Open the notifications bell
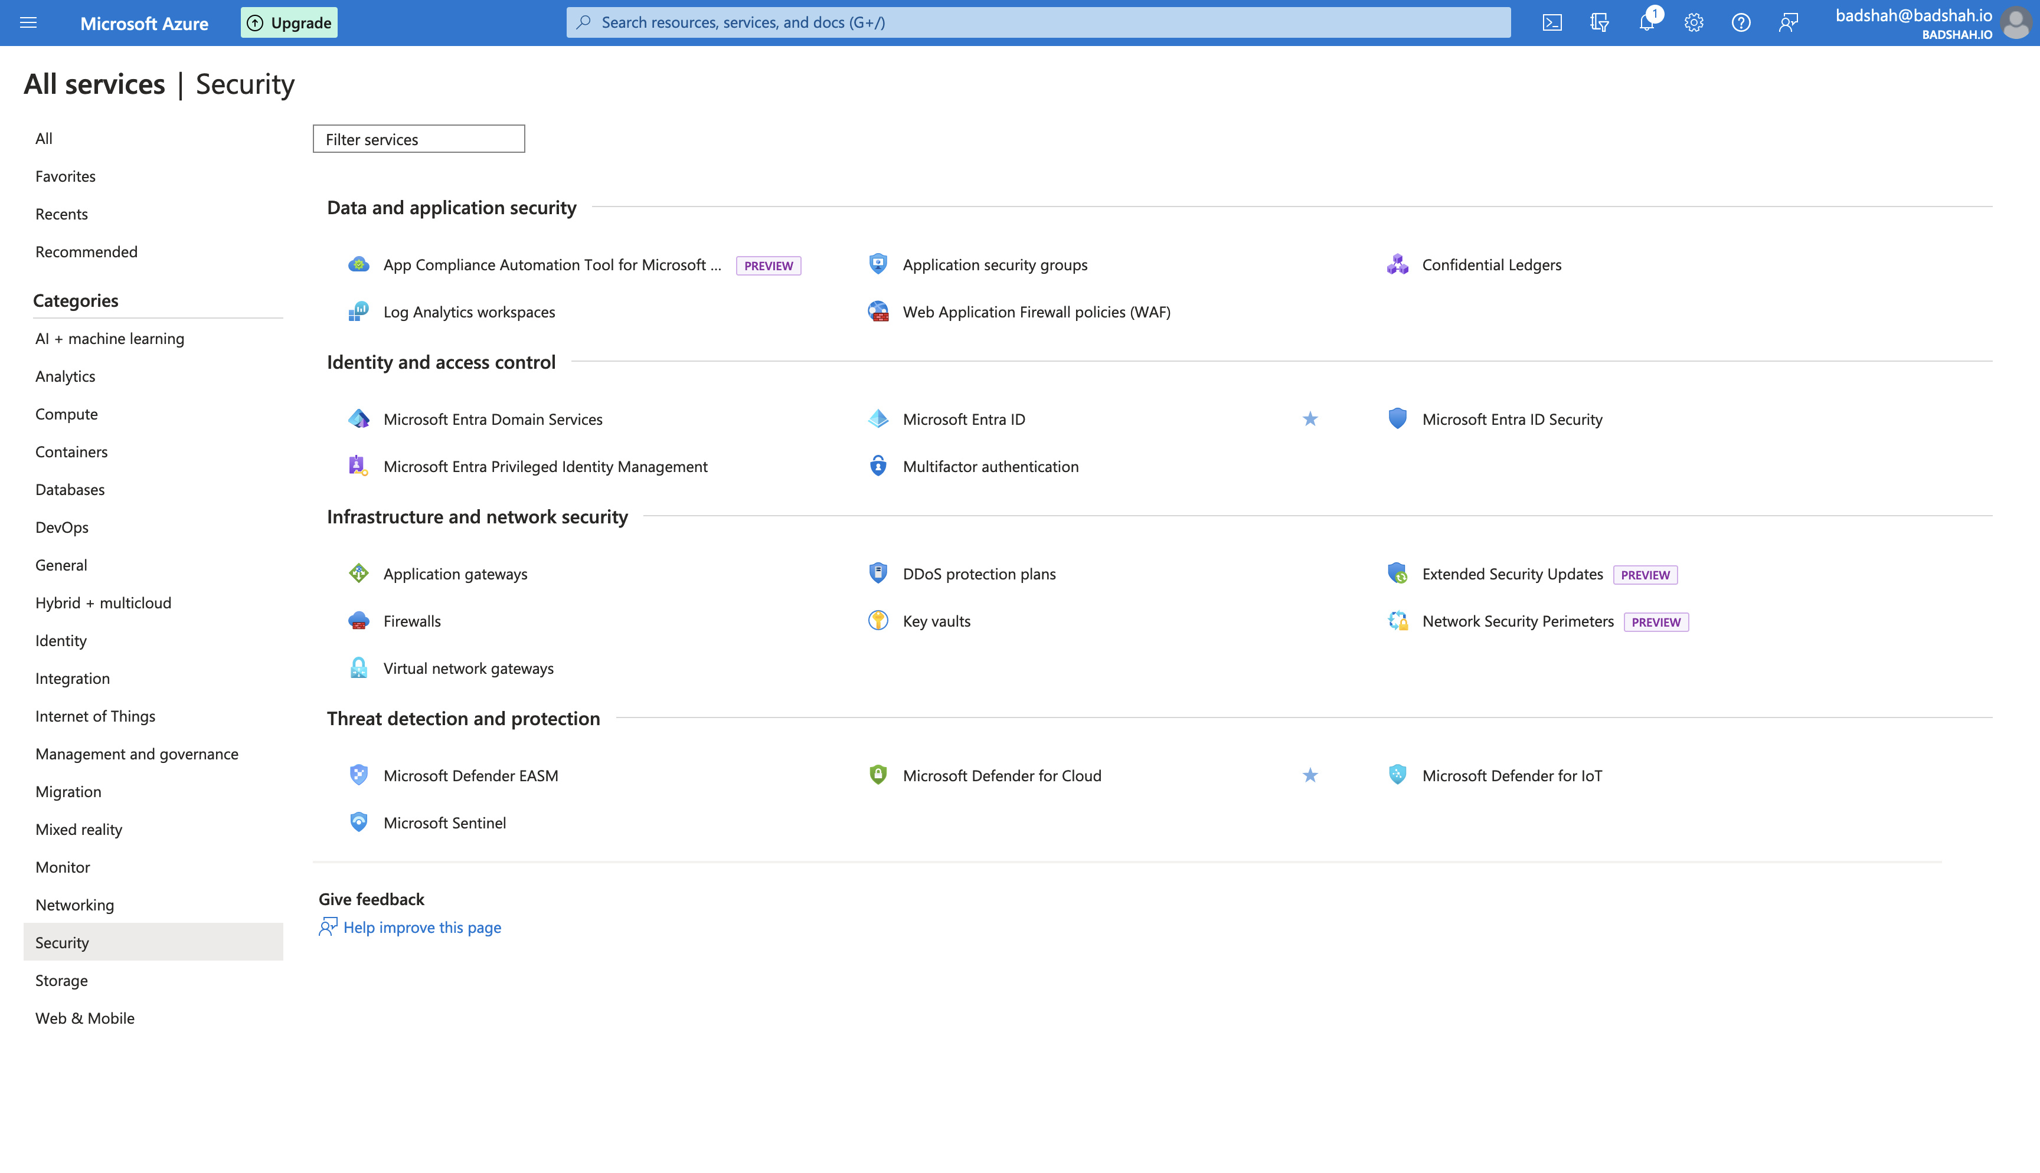2040x1173 pixels. coord(1646,22)
